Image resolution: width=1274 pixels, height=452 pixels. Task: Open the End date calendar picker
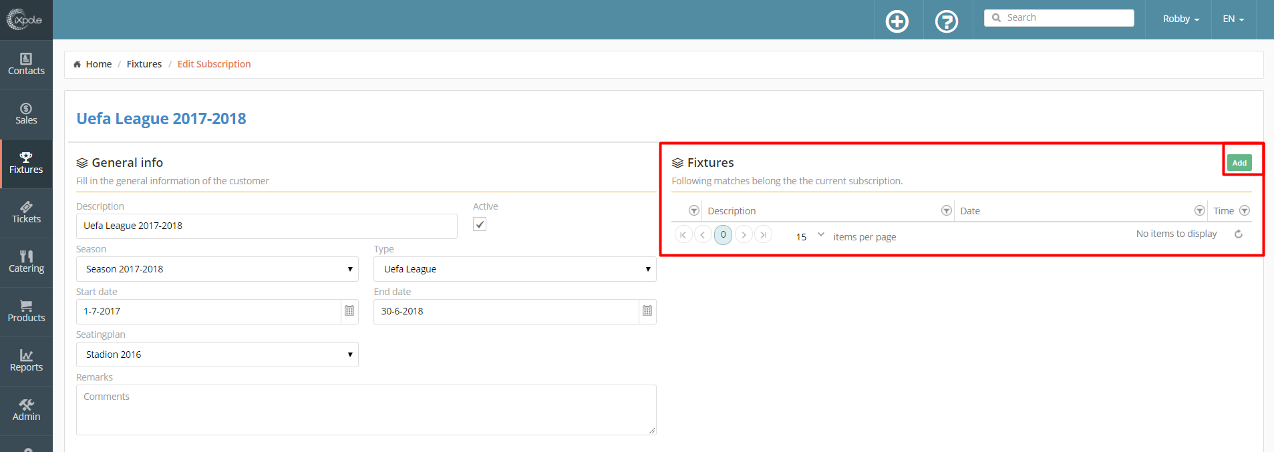(x=647, y=311)
